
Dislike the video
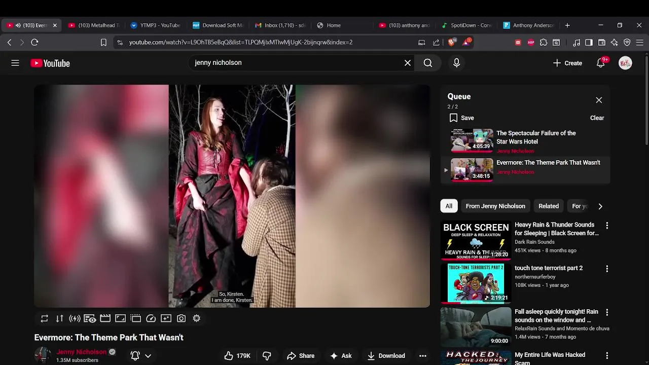[x=267, y=356]
